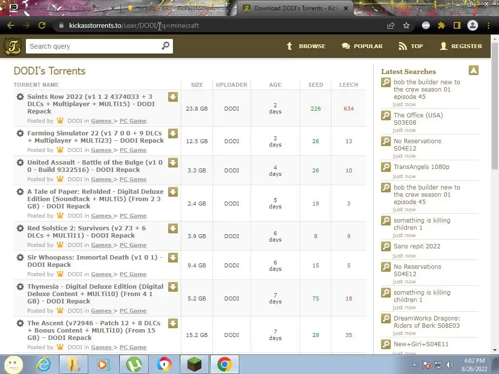Click gear icon beside Saints Row 2022
This screenshot has width=499, height=374.
point(20,97)
